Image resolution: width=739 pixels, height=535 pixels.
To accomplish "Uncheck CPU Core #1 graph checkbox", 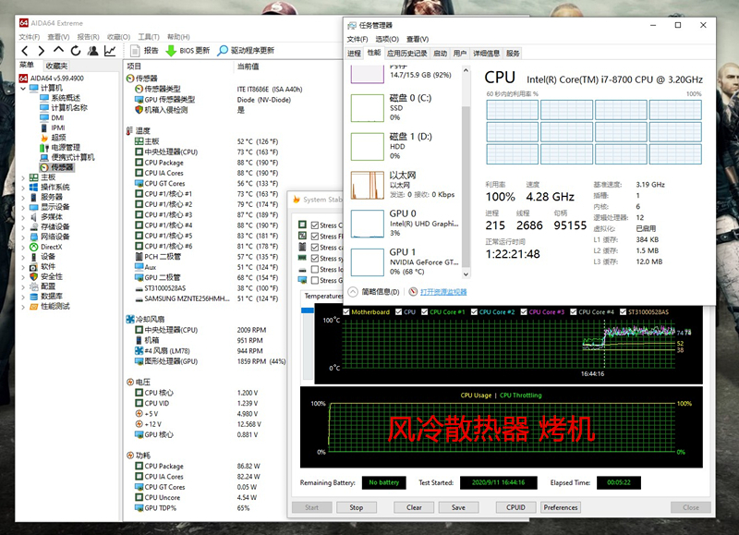I will click(424, 312).
